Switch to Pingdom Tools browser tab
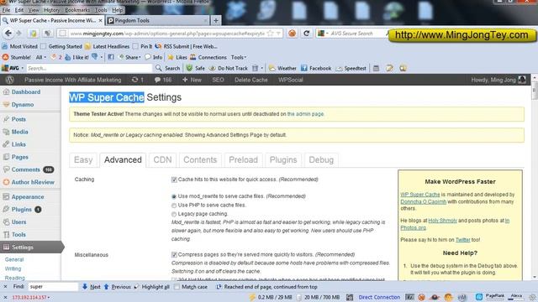This screenshot has width=538, height=302. 157,20
